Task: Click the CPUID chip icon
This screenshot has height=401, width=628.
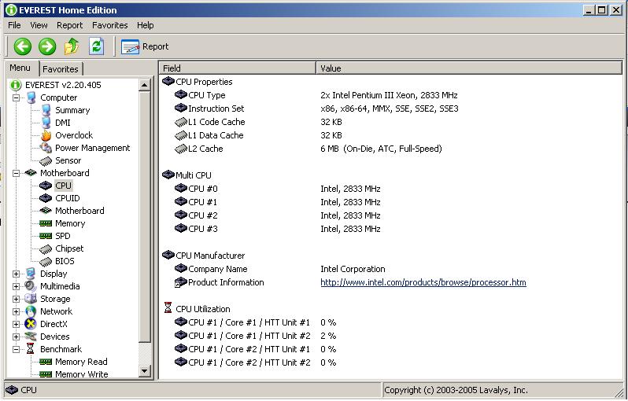Action: tap(46, 198)
